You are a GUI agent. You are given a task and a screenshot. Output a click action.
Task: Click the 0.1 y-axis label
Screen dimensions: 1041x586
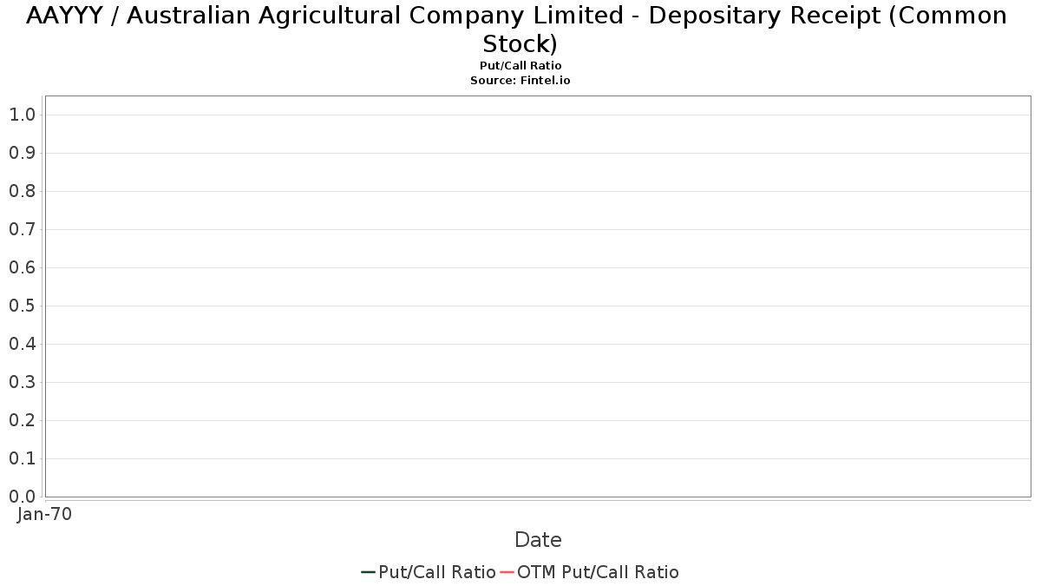(x=23, y=458)
